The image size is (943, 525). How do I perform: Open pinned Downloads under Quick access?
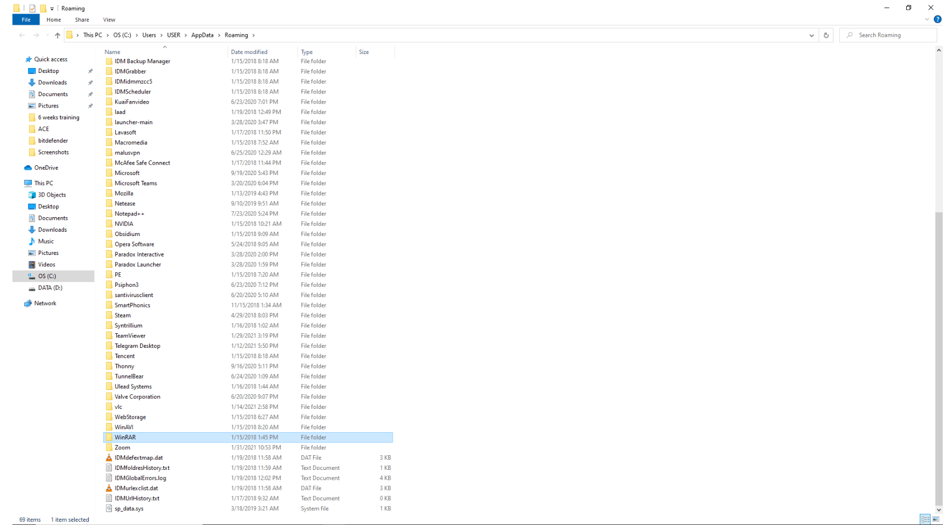52,83
